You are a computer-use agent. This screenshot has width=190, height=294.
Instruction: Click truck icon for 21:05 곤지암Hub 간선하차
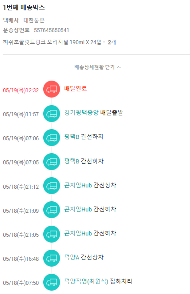(x=52, y=234)
